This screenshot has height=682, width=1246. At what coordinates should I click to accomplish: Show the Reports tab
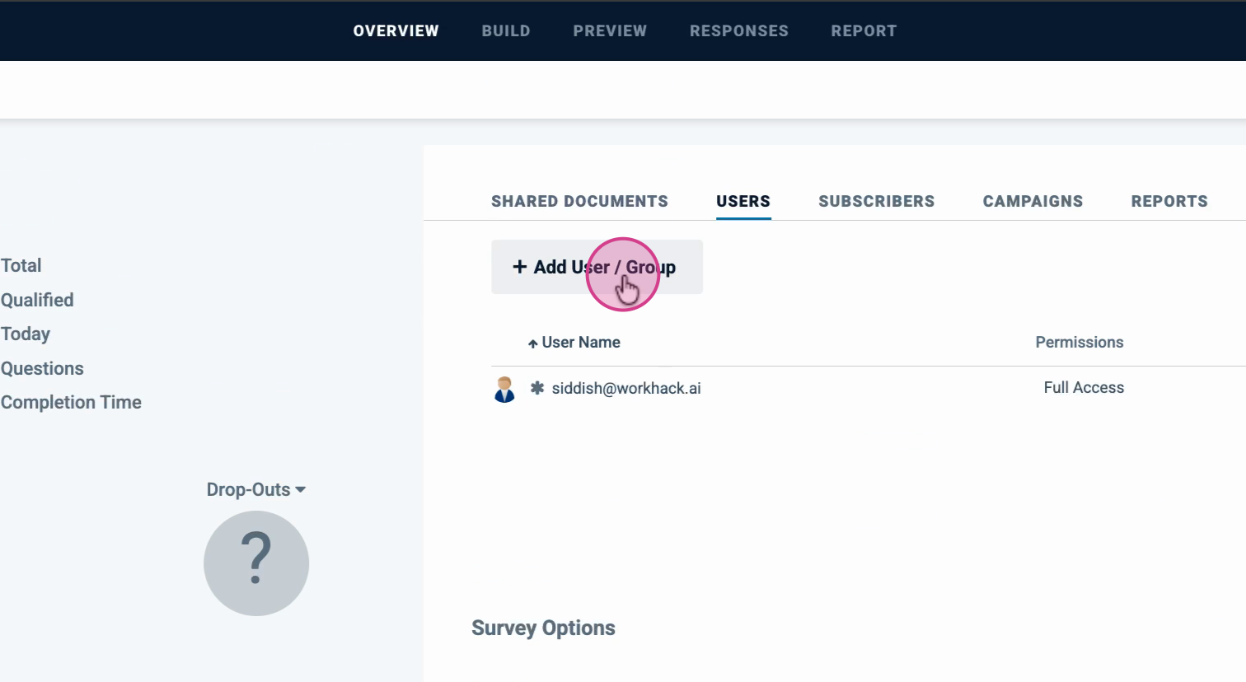(1169, 202)
